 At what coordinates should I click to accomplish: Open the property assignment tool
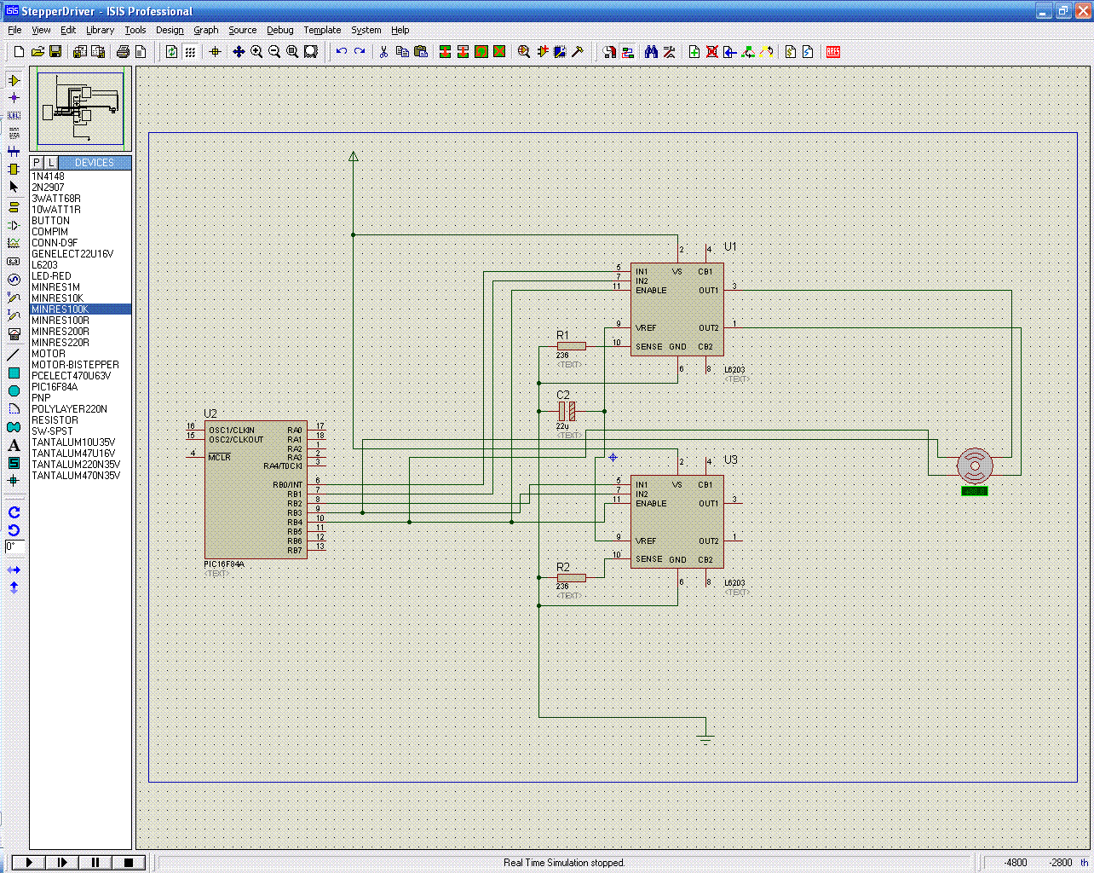tap(670, 52)
